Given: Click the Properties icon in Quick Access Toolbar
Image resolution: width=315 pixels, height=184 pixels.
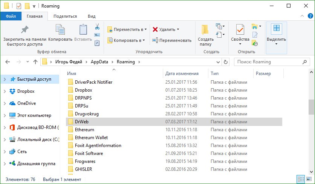Looking at the screenshot, I should pos(19,6).
